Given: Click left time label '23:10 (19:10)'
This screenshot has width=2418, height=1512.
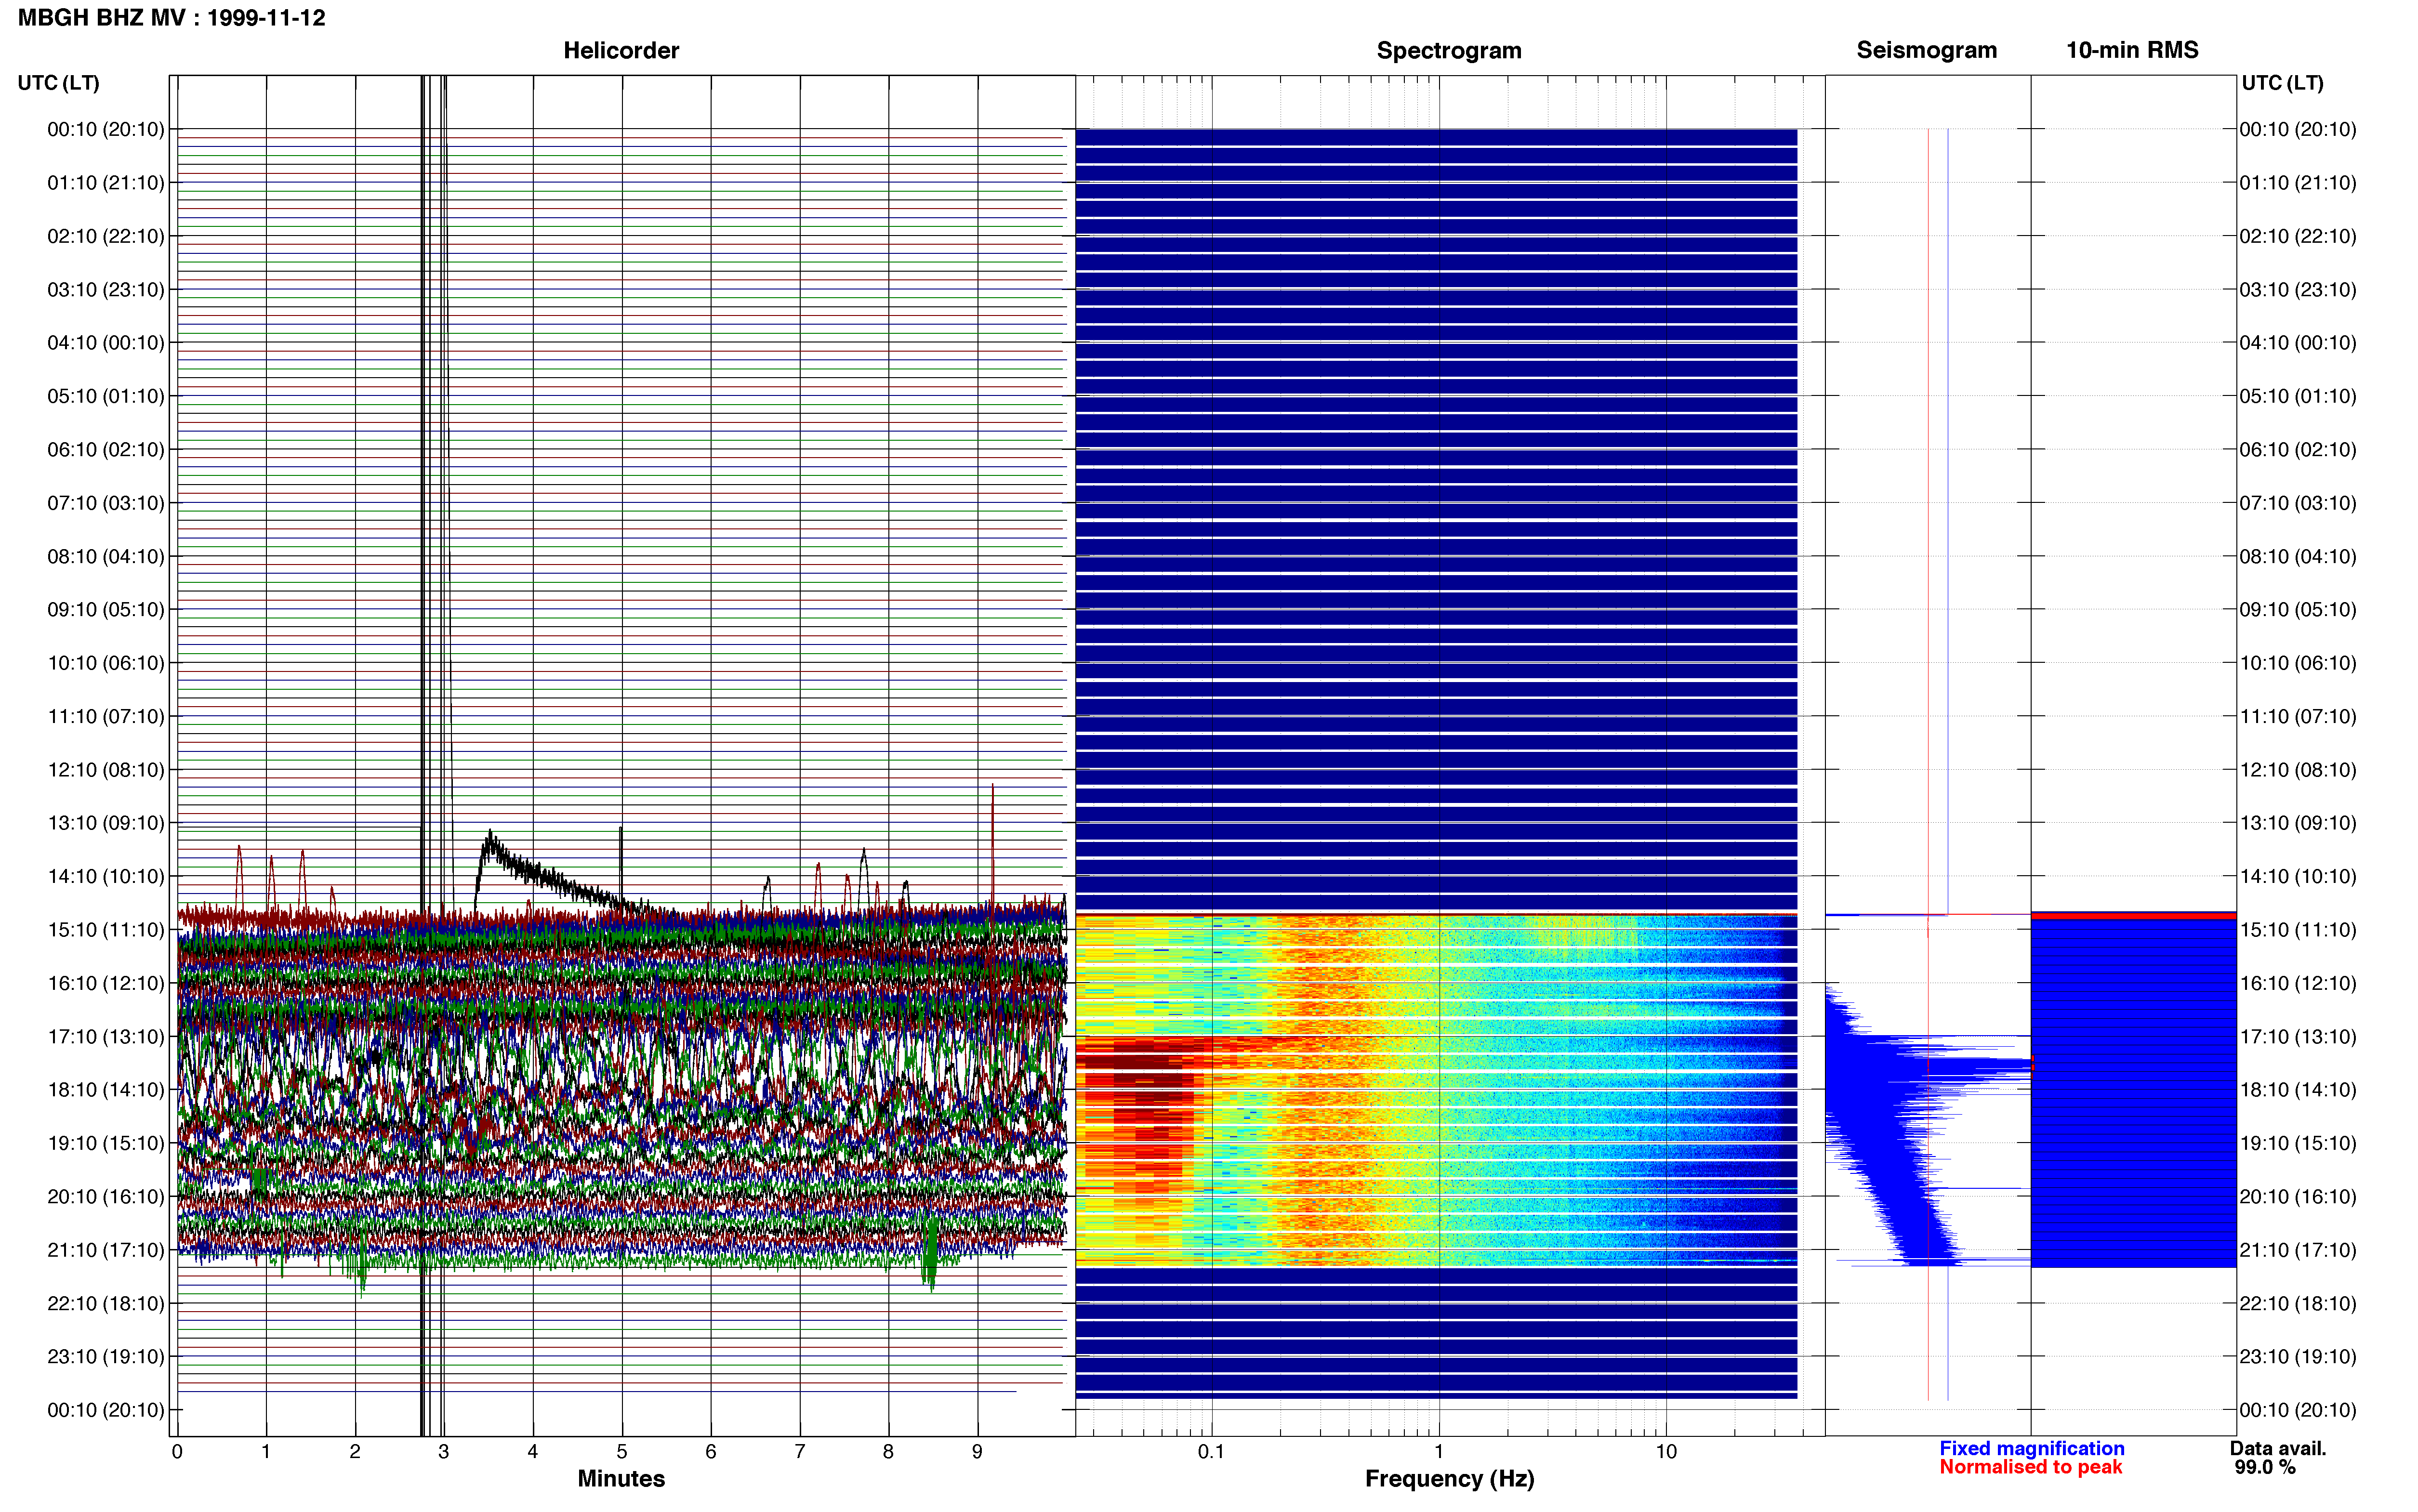Looking at the screenshot, I should [106, 1357].
